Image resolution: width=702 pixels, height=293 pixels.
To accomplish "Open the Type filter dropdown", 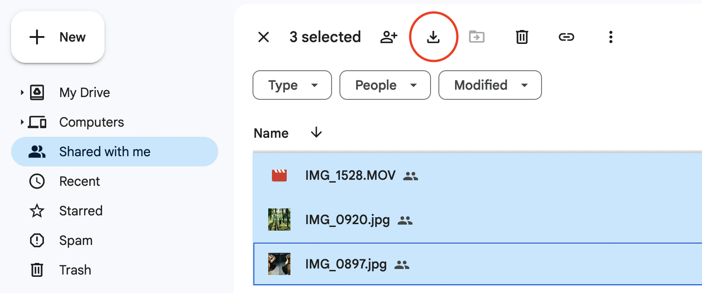I will [292, 85].
